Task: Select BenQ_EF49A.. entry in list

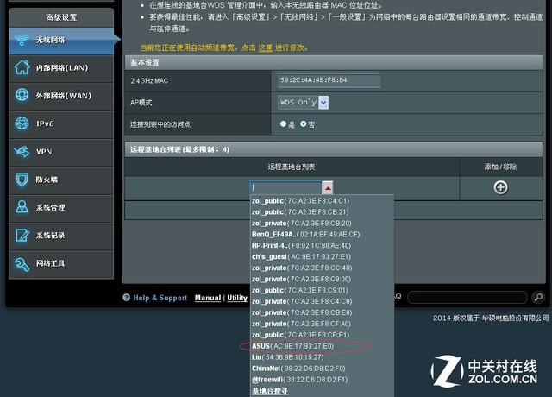Action: (x=305, y=235)
